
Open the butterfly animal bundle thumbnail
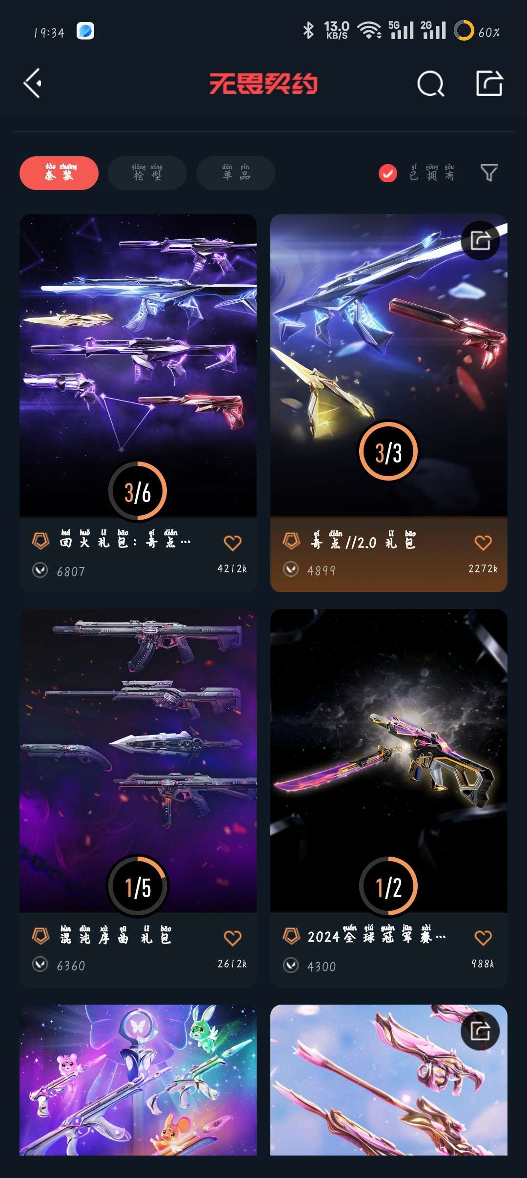click(x=138, y=1080)
